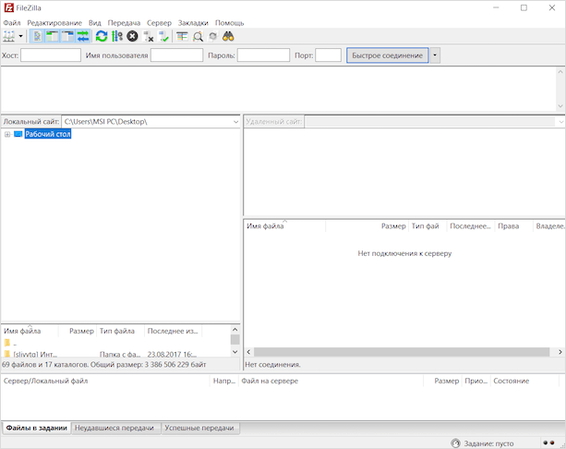566x449 pixels.
Task: Cancel the current operation icon
Action: pyautogui.click(x=132, y=36)
